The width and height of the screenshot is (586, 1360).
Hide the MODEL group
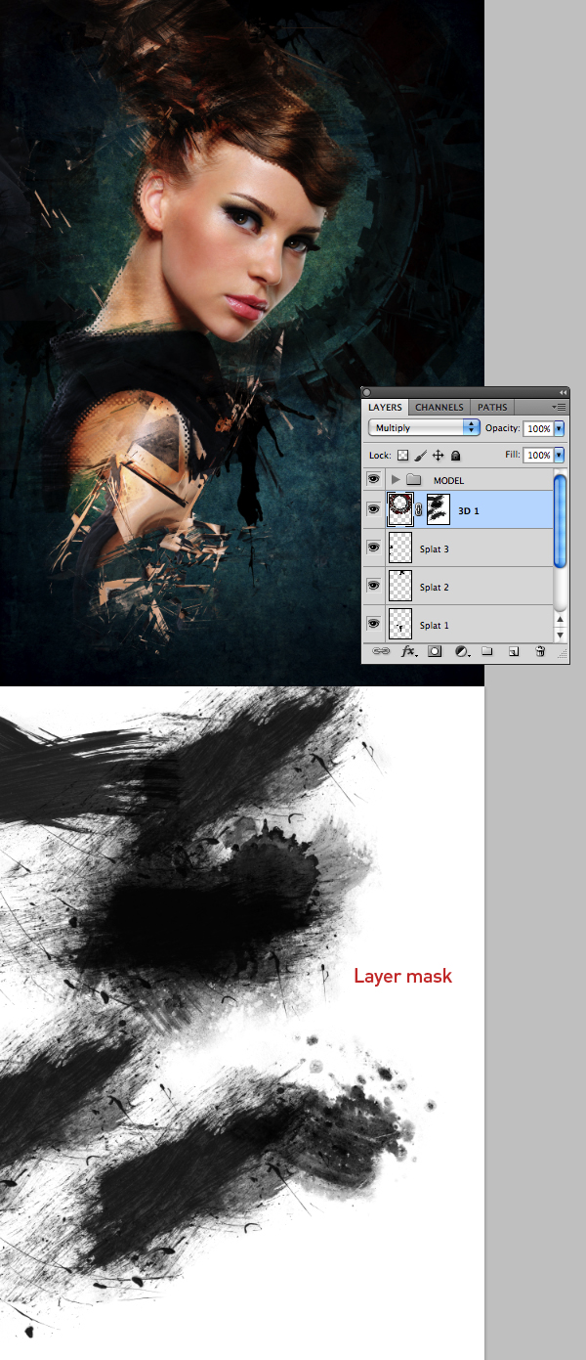tap(373, 479)
